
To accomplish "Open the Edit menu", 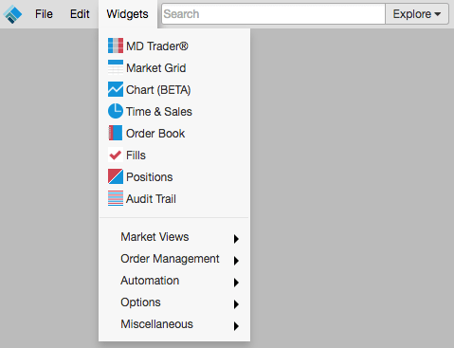I will 80,14.
